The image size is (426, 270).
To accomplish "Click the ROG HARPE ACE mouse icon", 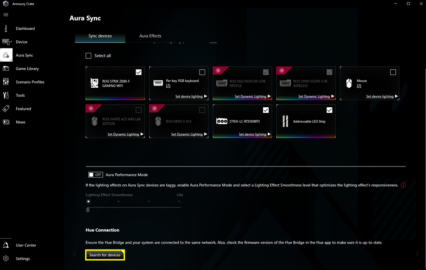I will pyautogui.click(x=94, y=121).
